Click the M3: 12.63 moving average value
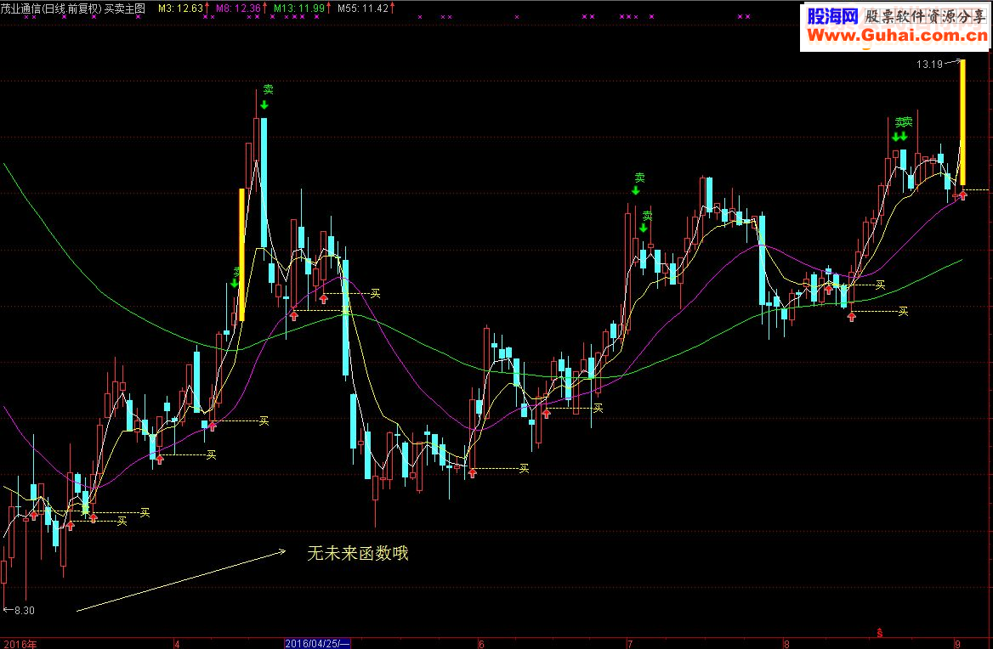This screenshot has height=649, width=993. 180,8
